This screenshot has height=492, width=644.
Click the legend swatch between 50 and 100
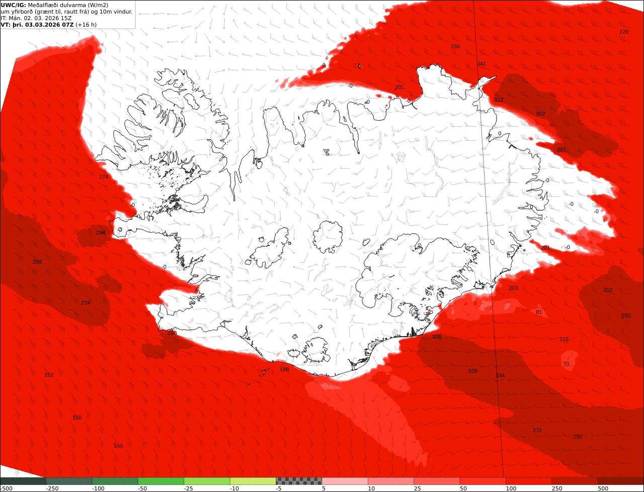click(483, 481)
